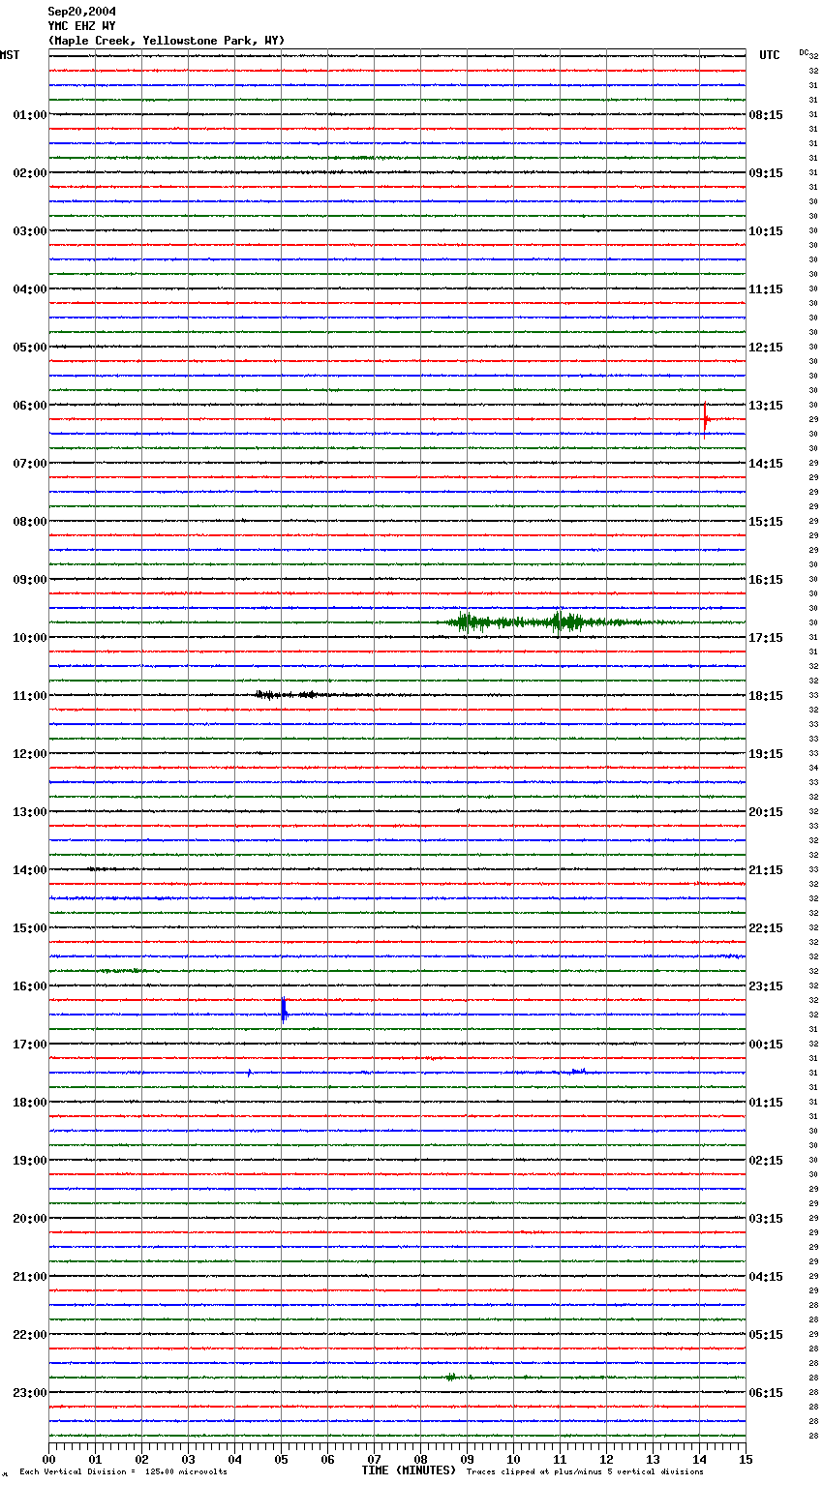The image size is (823, 1485).
Task: Click the 10:15 UTC time label
Action: (766, 231)
